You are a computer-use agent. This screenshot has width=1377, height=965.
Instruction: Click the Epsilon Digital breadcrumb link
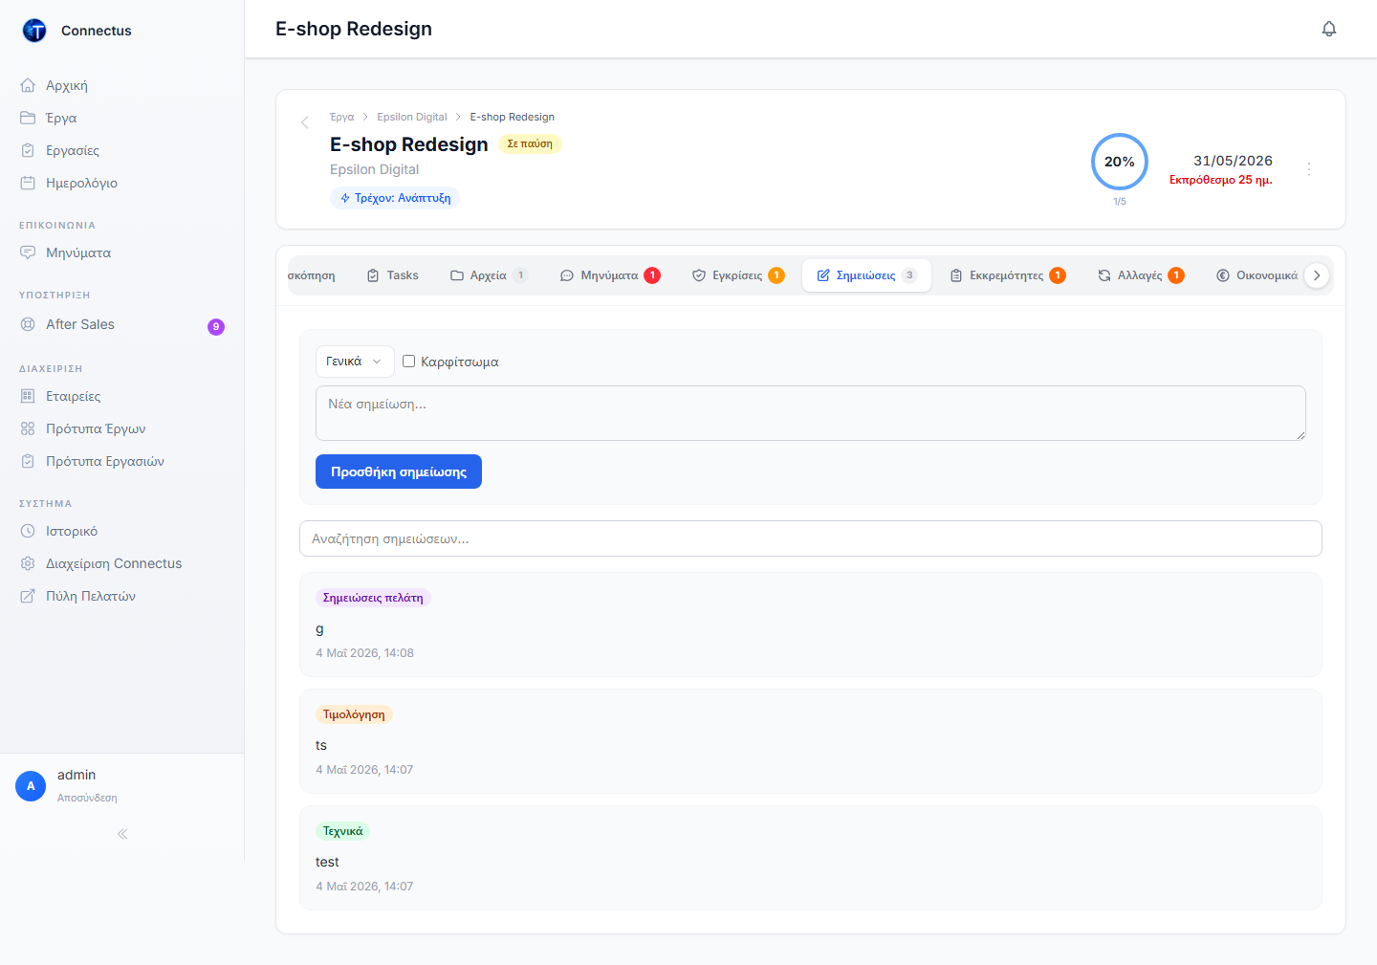coord(412,117)
